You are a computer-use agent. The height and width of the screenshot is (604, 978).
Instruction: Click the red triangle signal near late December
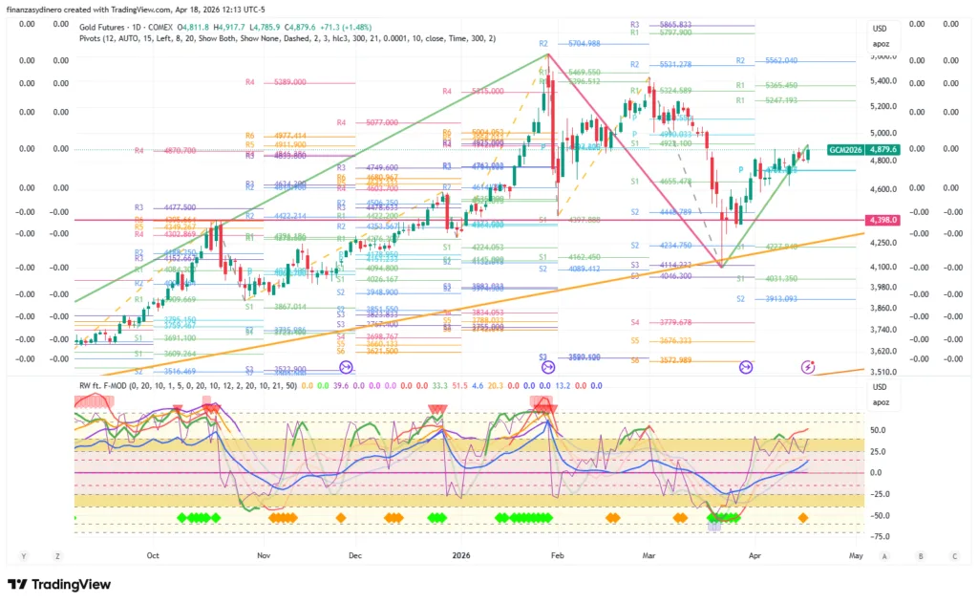[436, 410]
